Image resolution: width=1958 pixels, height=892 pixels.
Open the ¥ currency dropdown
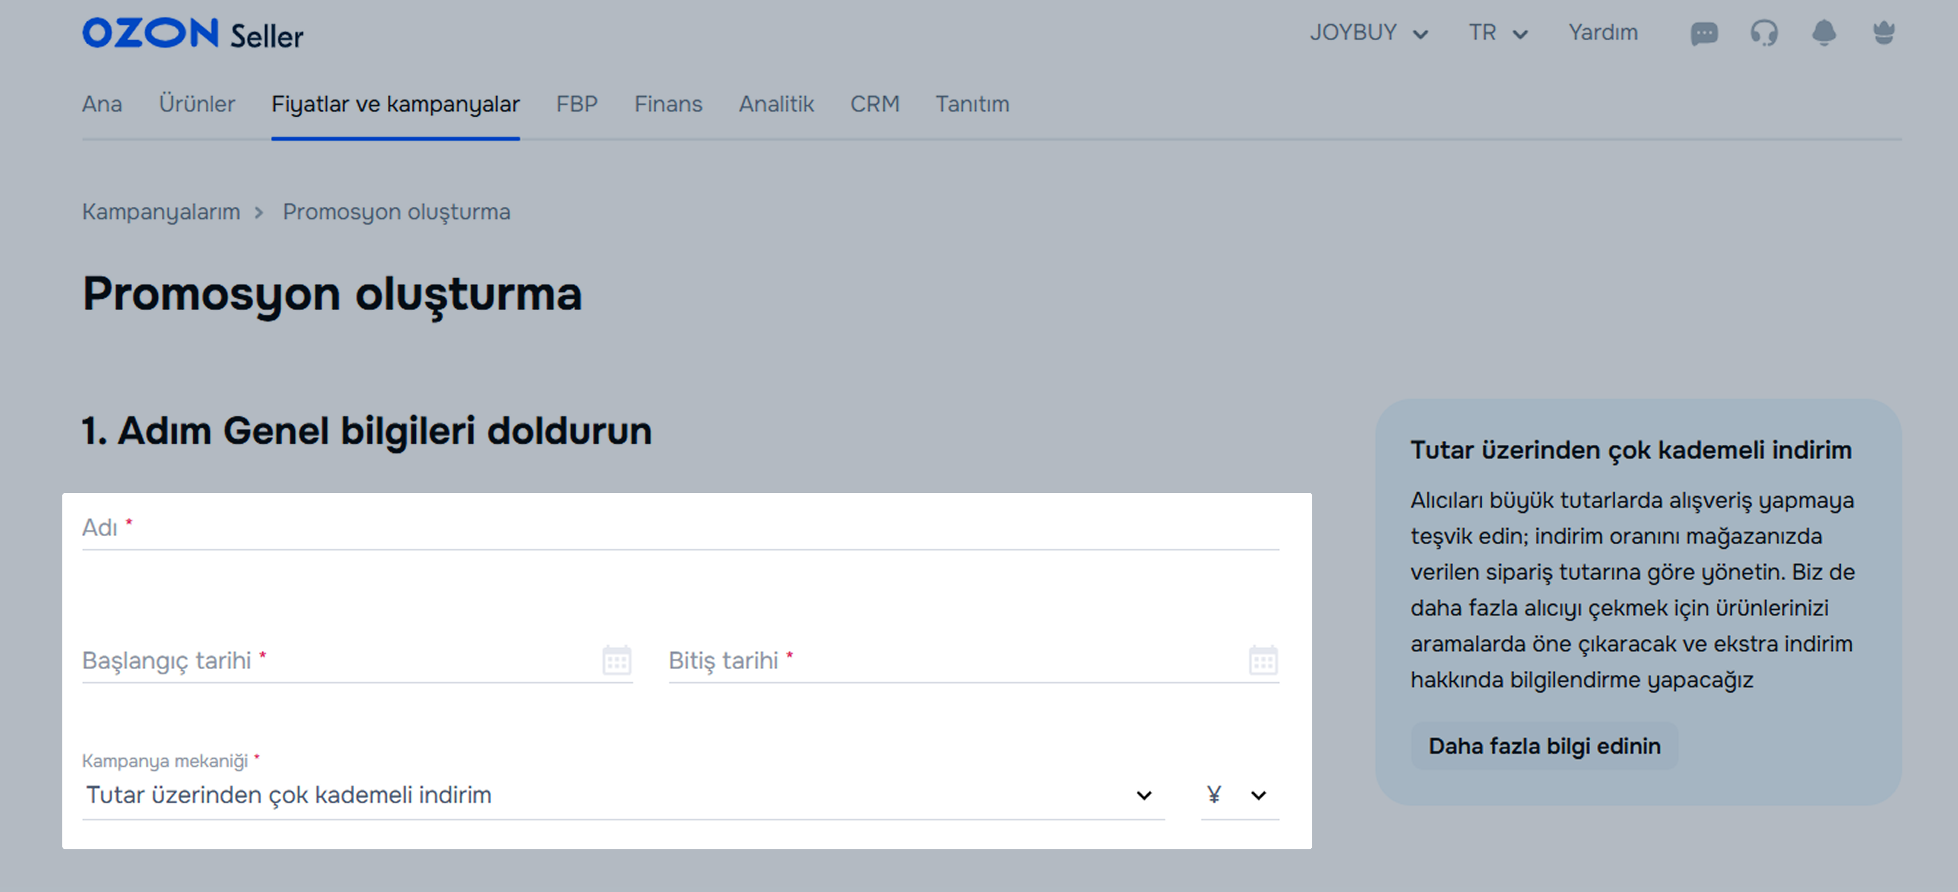coord(1238,795)
